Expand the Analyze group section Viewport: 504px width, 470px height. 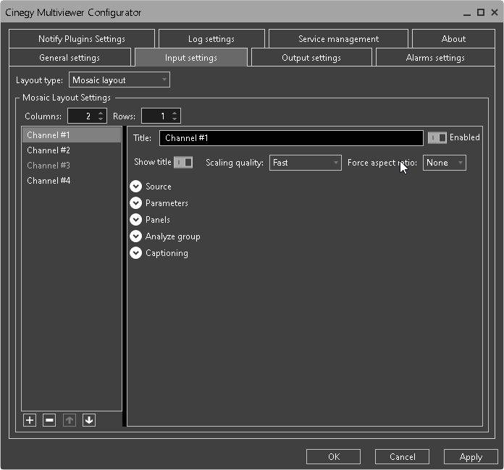coord(136,236)
